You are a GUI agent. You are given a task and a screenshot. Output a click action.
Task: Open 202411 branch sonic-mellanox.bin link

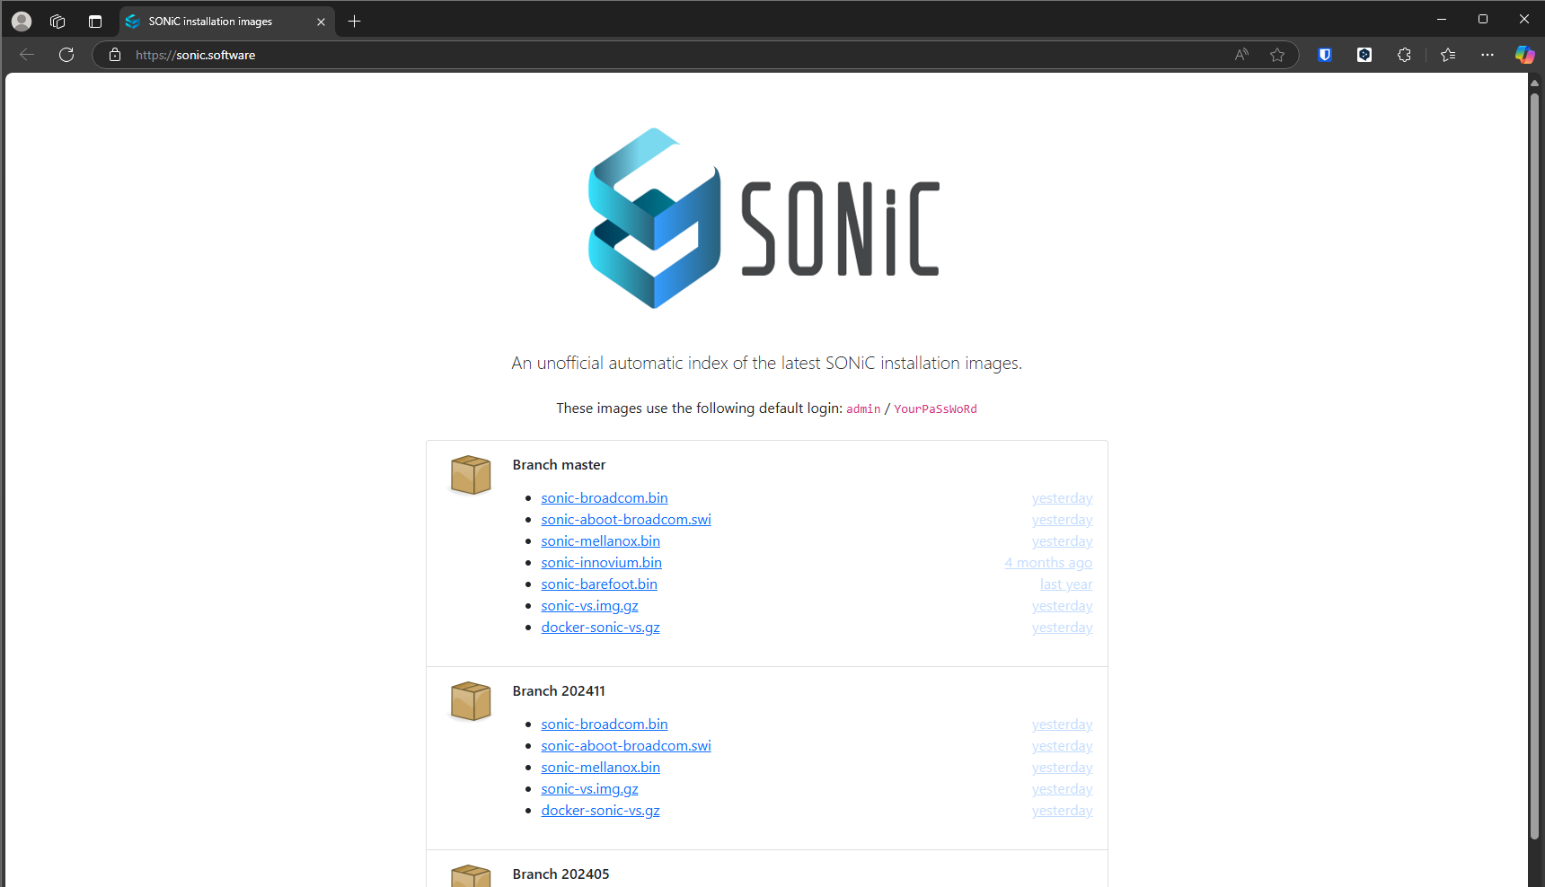pos(600,767)
